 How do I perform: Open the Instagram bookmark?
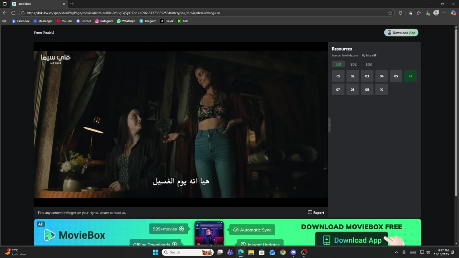[104, 21]
